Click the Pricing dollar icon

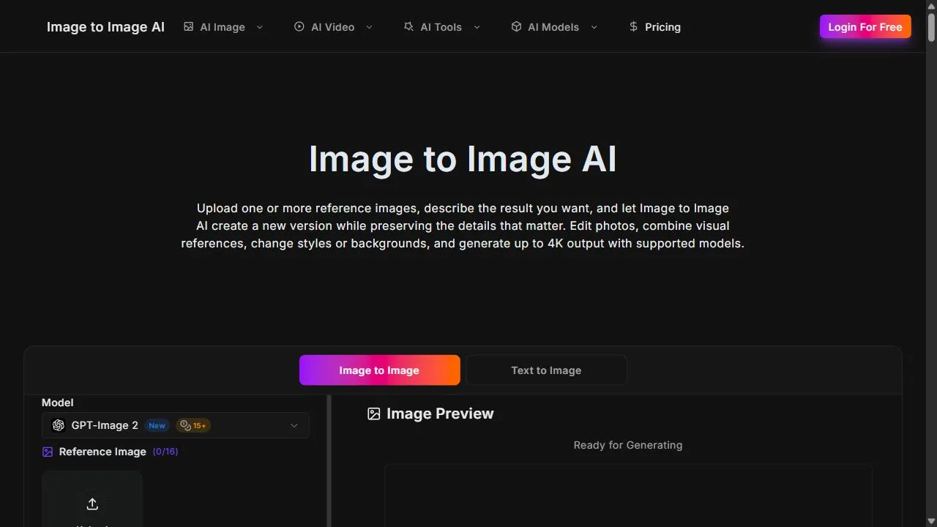tap(633, 26)
